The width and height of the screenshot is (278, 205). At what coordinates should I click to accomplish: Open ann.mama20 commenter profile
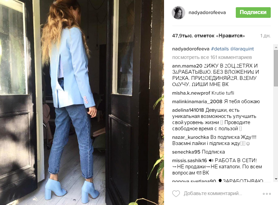point(187,66)
